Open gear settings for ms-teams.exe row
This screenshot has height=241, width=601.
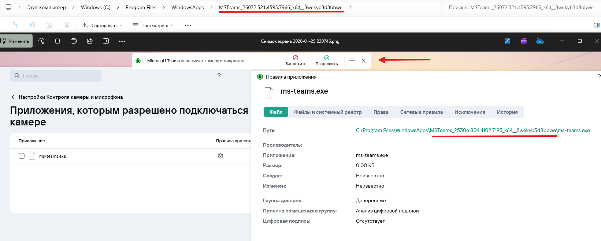pyautogui.click(x=220, y=156)
